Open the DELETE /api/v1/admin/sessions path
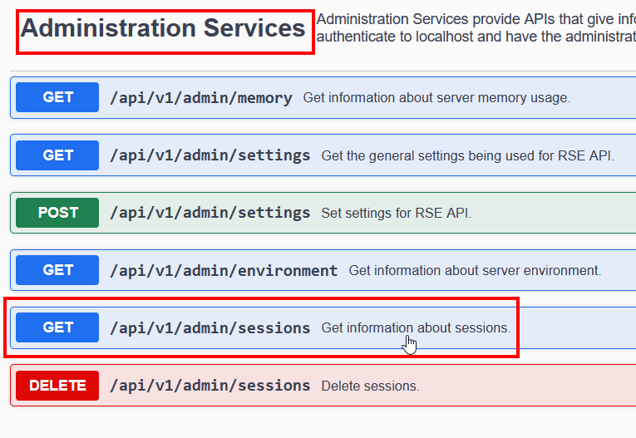The height and width of the screenshot is (438, 636). pyautogui.click(x=210, y=386)
